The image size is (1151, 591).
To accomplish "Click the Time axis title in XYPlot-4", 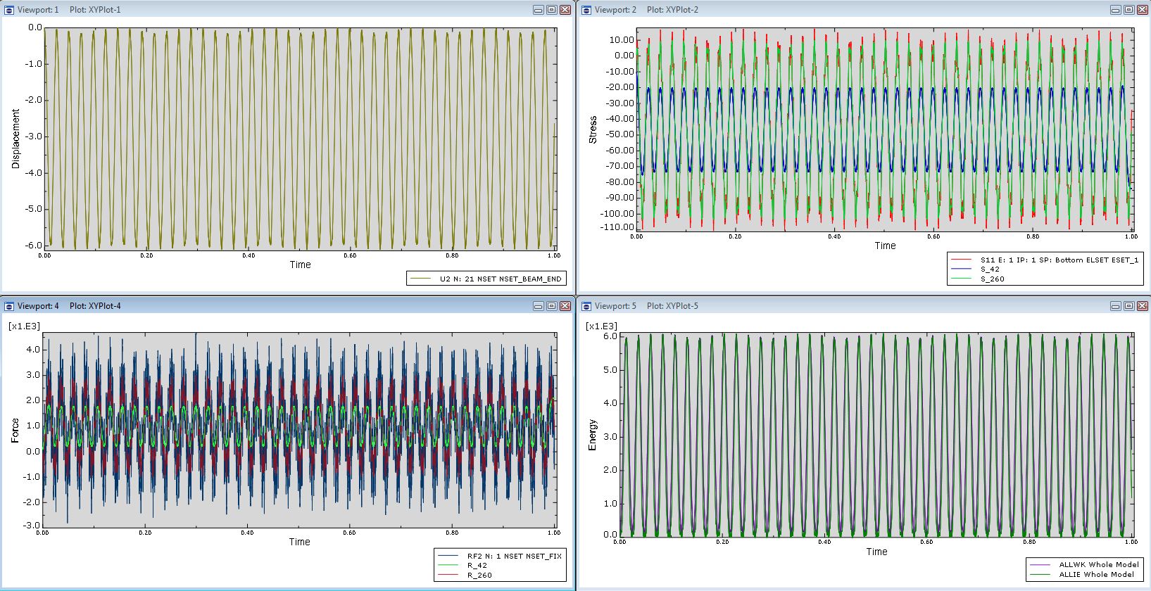I will click(299, 542).
